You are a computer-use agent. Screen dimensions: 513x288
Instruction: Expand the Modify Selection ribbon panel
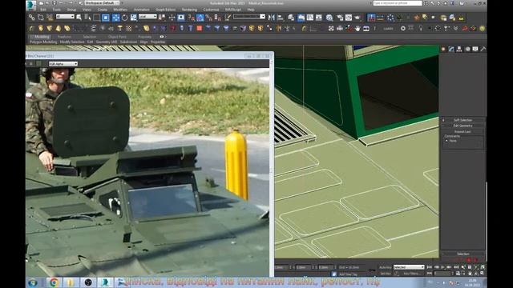point(72,42)
